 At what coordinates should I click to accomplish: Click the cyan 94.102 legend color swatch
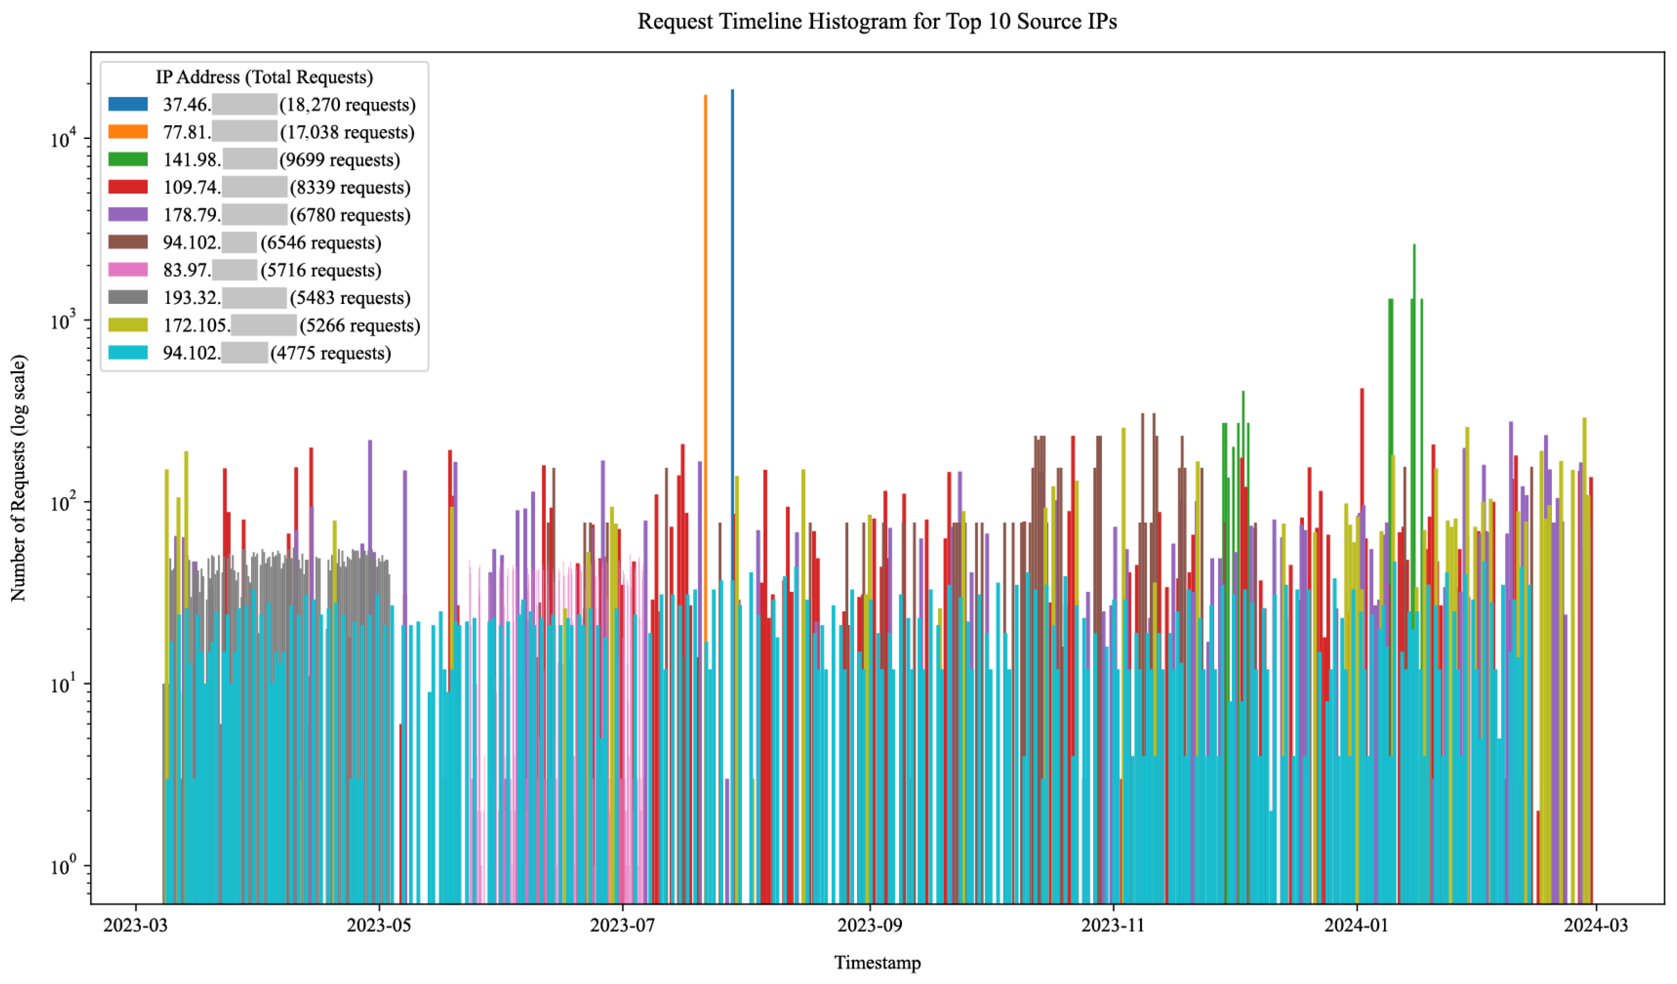point(128,353)
